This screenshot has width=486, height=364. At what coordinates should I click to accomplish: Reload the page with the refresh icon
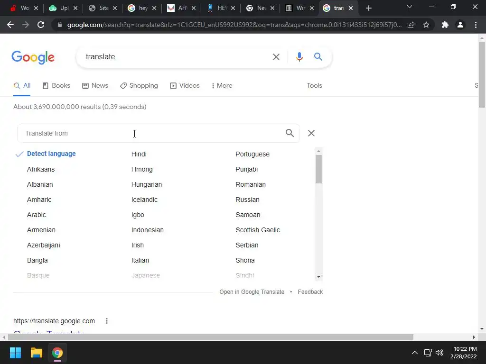pyautogui.click(x=41, y=25)
